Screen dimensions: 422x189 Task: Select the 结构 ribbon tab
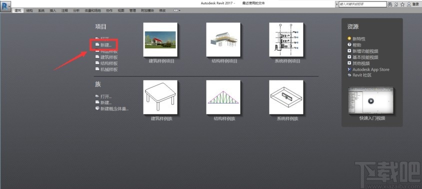[29, 10]
